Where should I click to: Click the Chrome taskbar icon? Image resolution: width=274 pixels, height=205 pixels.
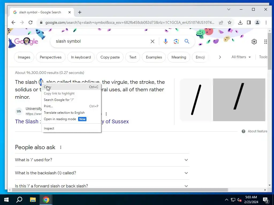tap(46, 200)
